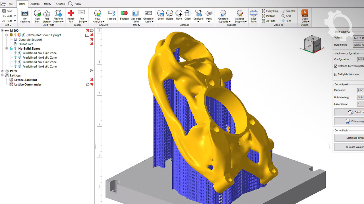The image size is (364, 204).
Task: Toggle Distance between part checkbox
Action: (x=336, y=66)
